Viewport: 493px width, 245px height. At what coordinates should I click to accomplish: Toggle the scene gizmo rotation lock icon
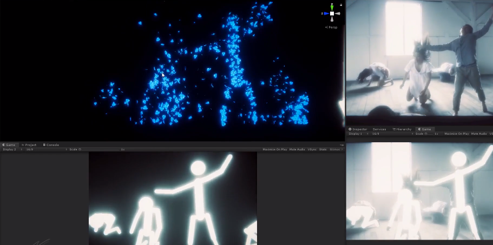pyautogui.click(x=341, y=4)
